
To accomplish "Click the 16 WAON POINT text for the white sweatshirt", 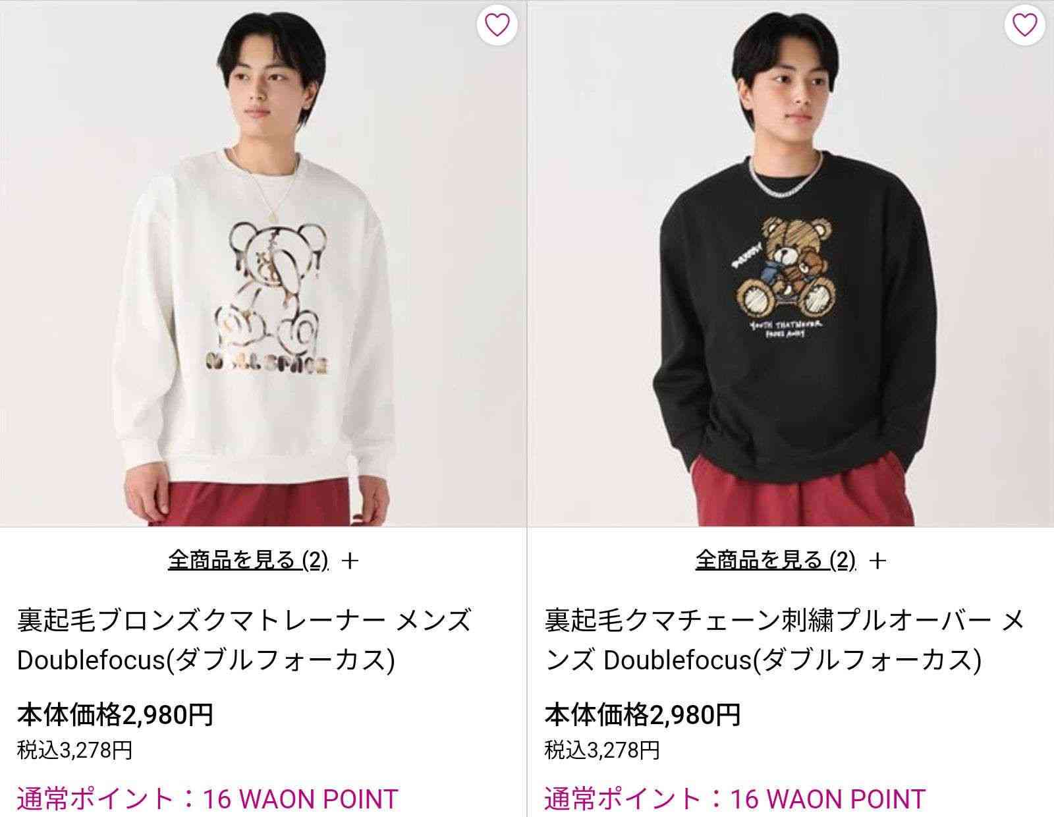I will (300, 799).
